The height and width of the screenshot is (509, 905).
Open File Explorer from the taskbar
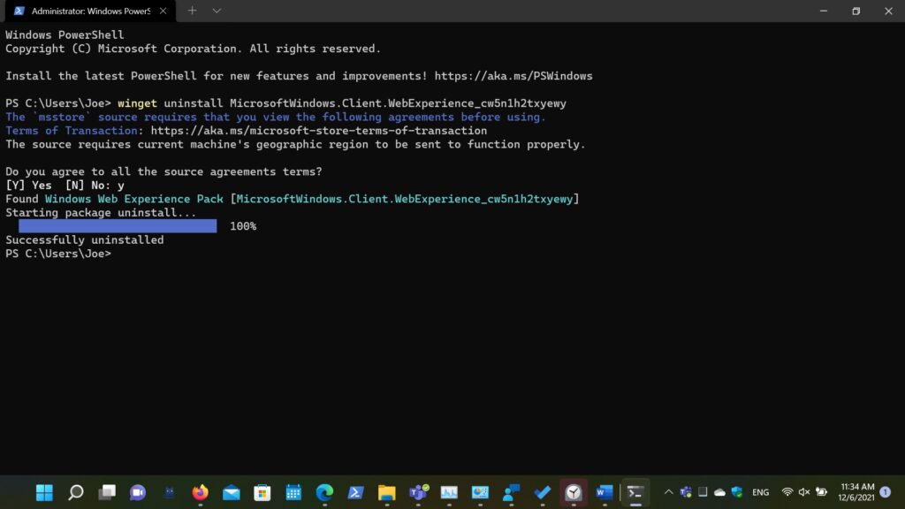coord(386,492)
